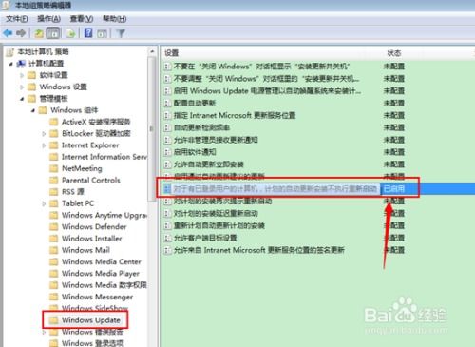Toggle the show/hide console tree icon
Screen dimensions: 475x347
point(53,33)
